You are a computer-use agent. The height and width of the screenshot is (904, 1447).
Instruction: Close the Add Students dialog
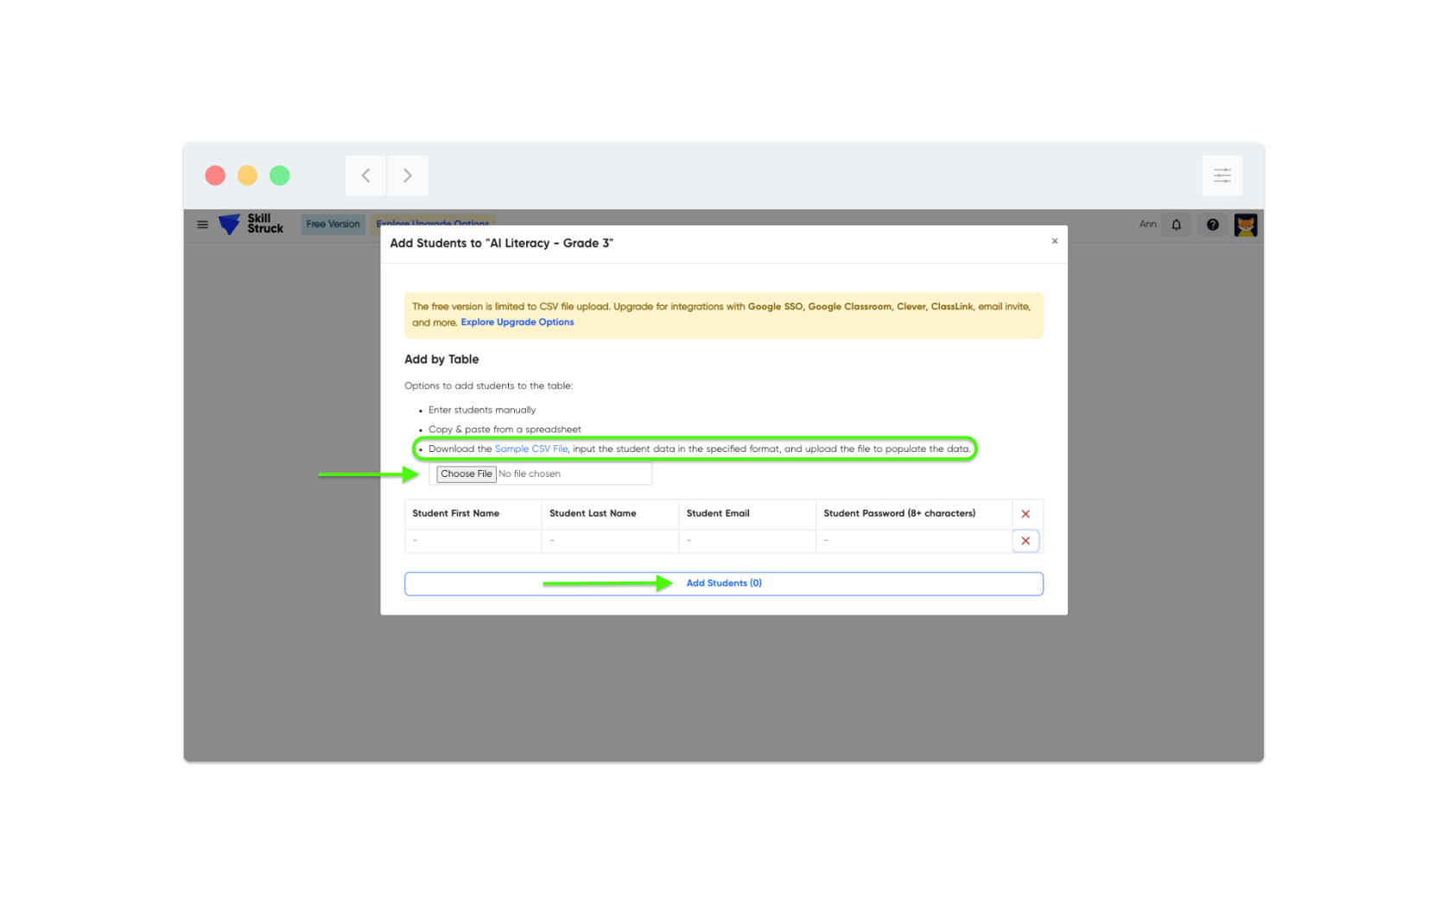coord(1054,241)
